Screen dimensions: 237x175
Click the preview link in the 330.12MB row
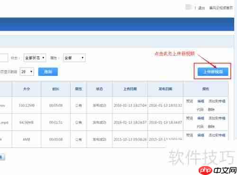[190, 101]
